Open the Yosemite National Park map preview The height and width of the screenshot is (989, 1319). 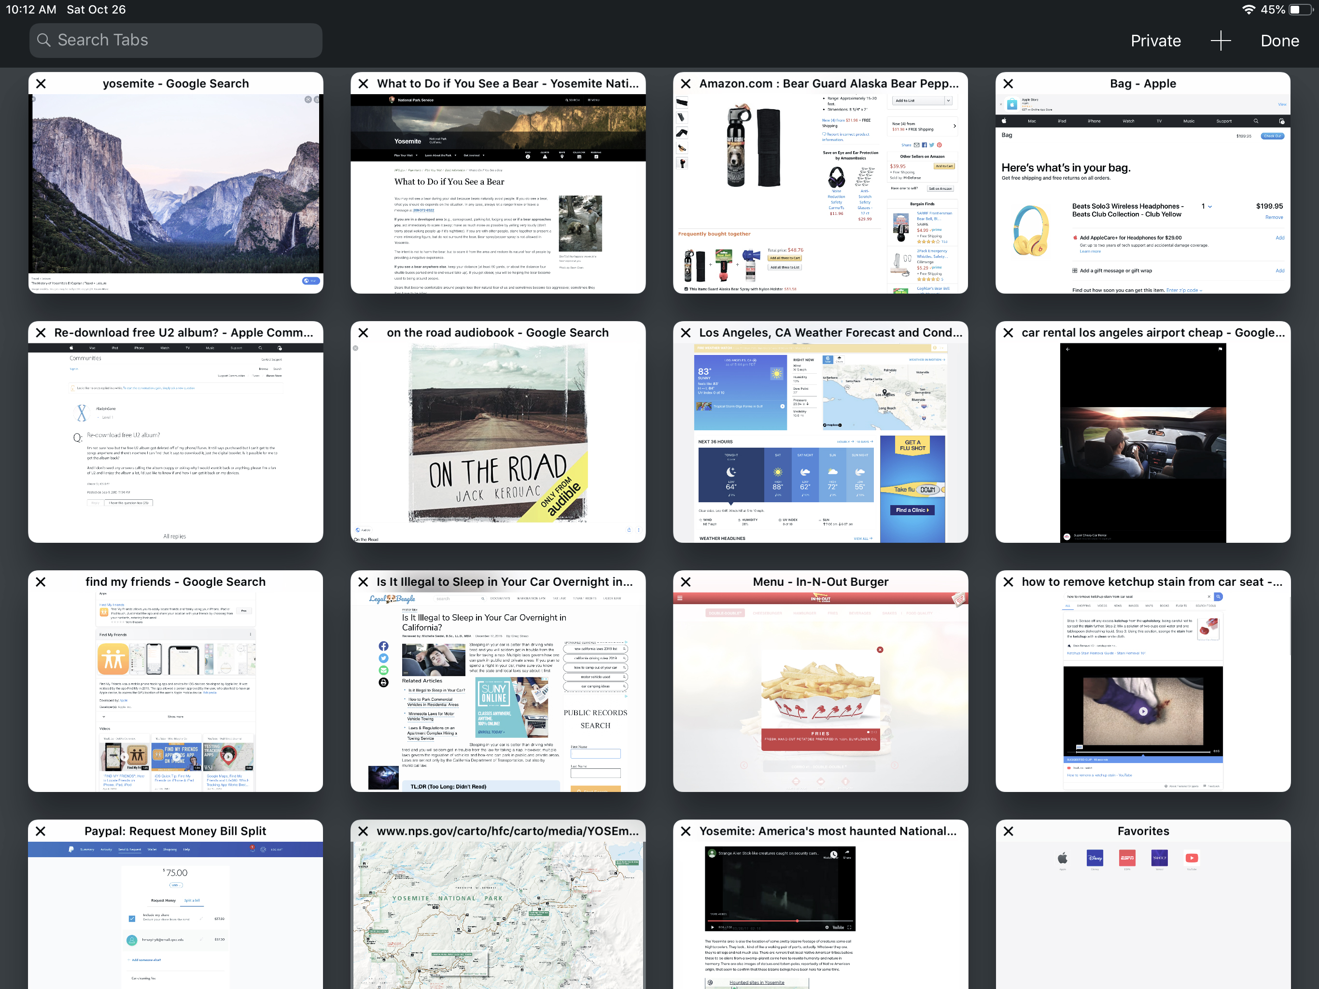[x=498, y=915]
